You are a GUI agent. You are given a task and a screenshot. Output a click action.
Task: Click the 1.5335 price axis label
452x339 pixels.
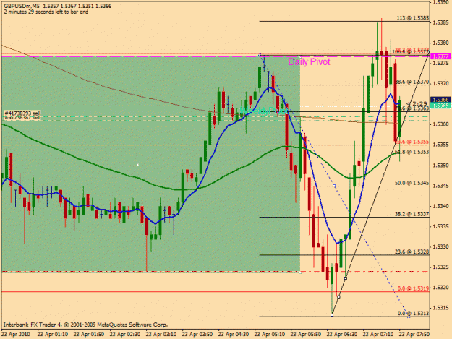click(440, 226)
